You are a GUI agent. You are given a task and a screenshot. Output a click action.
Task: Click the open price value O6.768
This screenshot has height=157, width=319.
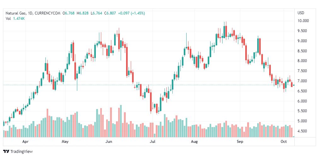(x=68, y=13)
